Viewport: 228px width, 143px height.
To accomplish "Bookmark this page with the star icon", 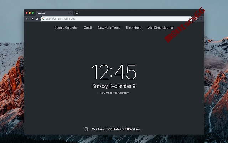I will tap(190, 19).
